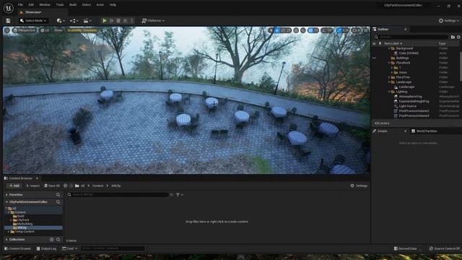
Task: Select the Buildings folder in the Outliner
Action: click(x=402, y=58)
